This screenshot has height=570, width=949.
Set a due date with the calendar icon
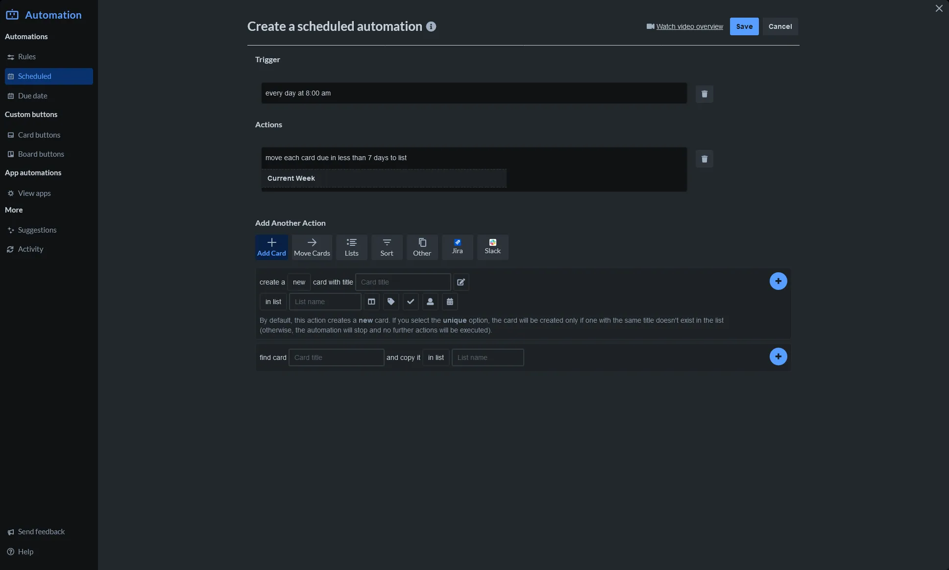pyautogui.click(x=450, y=302)
